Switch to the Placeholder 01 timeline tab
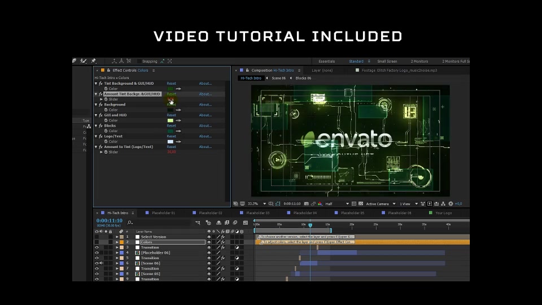542x305 pixels. pos(163,213)
